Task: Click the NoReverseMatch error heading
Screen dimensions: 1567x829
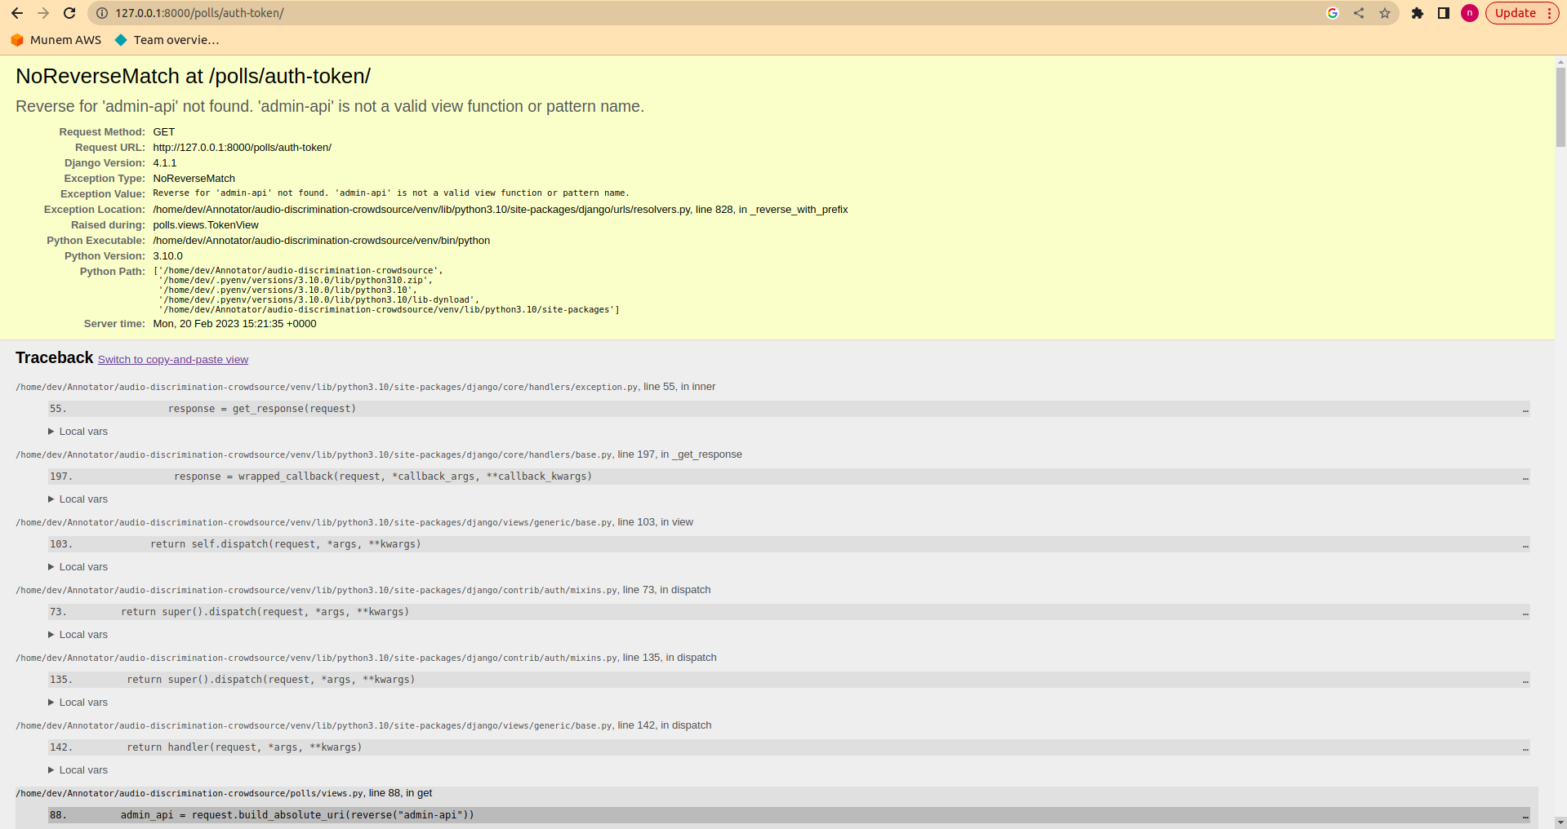Action: click(193, 76)
